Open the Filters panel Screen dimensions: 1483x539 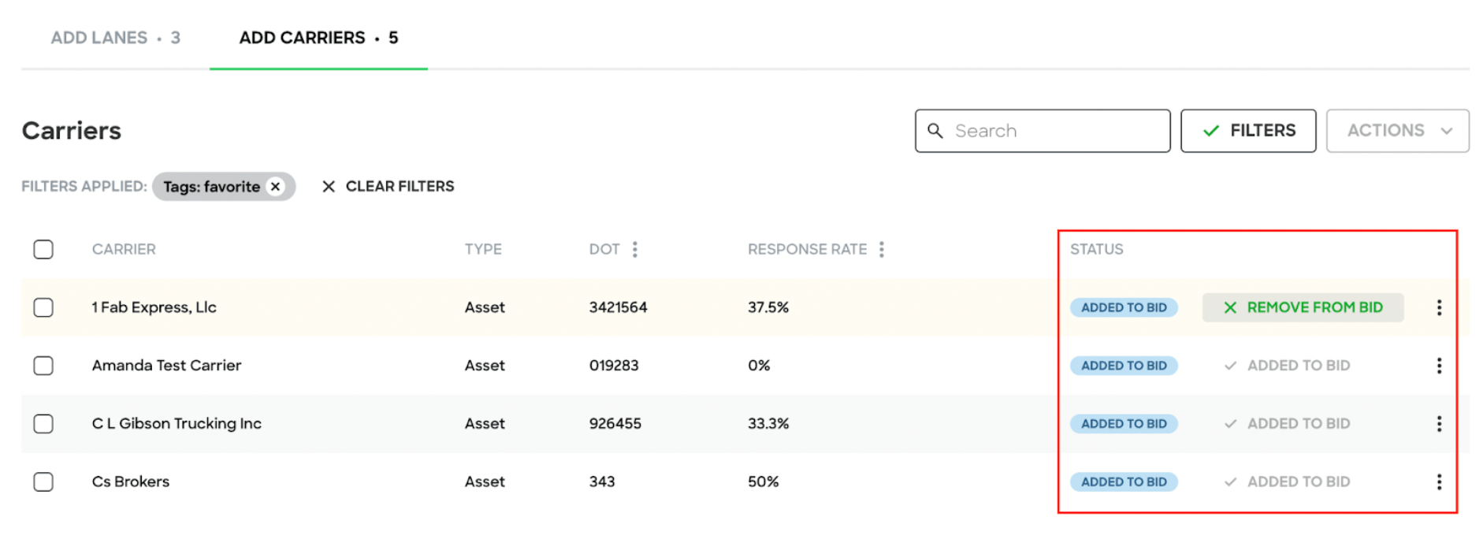coord(1248,131)
